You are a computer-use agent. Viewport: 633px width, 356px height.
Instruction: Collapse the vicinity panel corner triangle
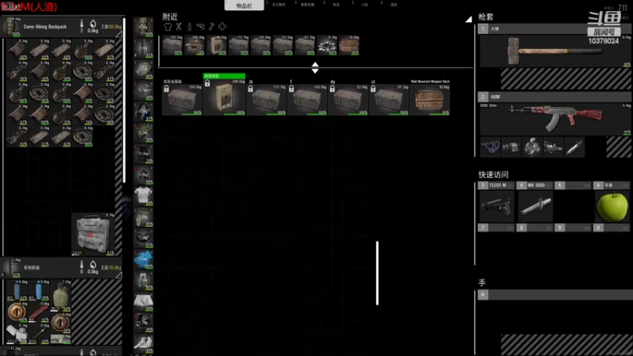click(x=468, y=19)
